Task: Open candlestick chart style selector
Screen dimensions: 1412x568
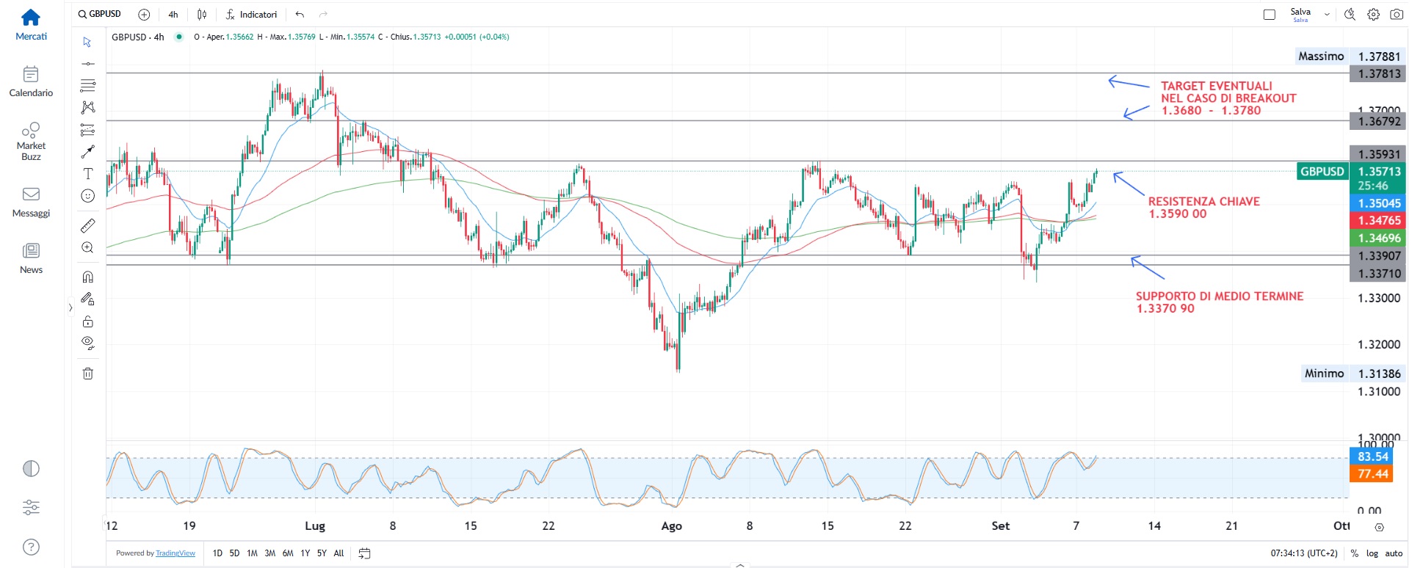Action: 202,14
